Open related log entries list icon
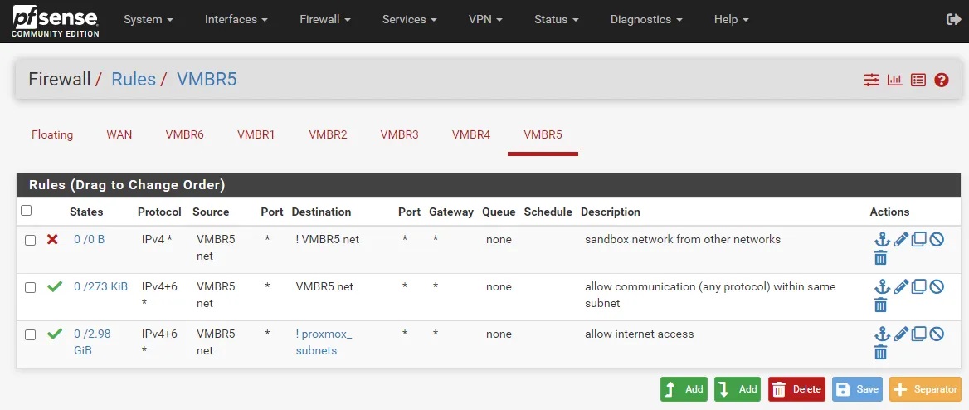This screenshot has height=410, width=969. tap(918, 80)
